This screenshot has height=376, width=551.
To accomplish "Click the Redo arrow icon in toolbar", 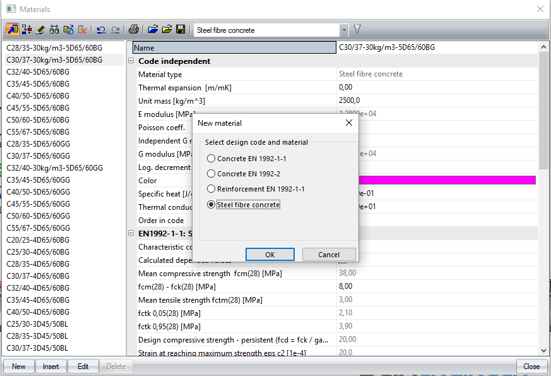I will click(115, 30).
